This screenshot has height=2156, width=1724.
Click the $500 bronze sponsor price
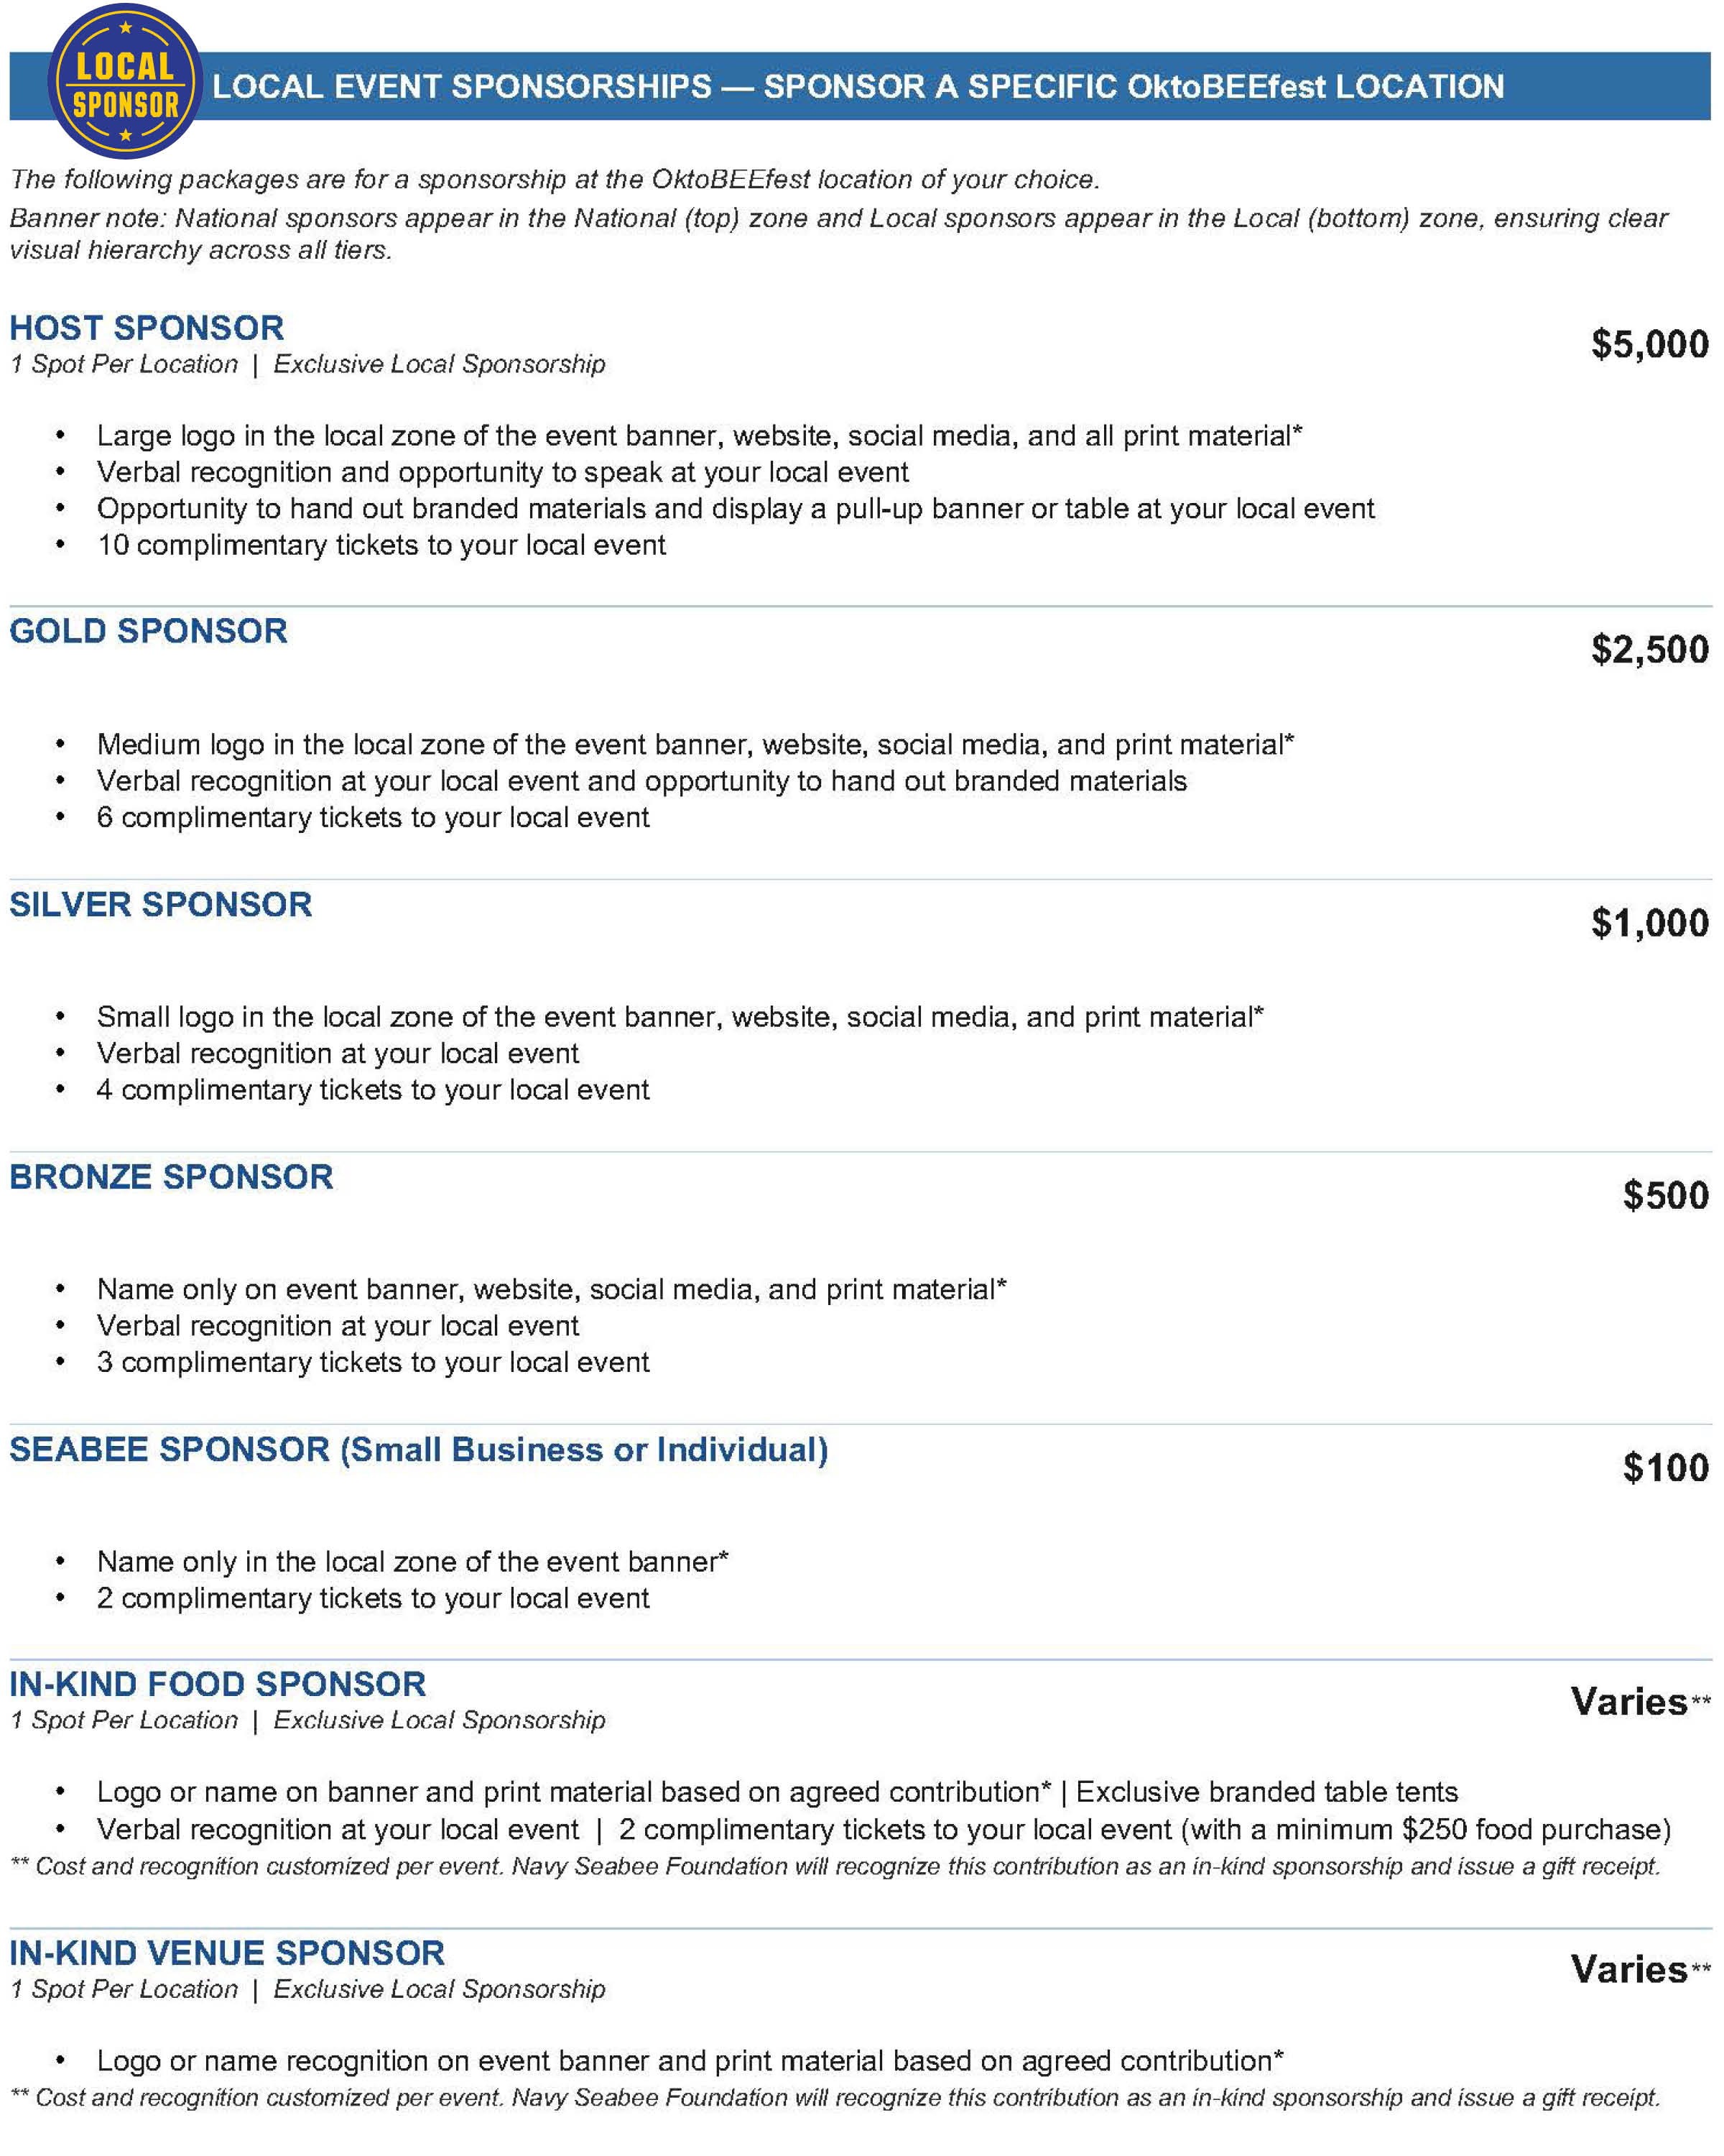(x=1666, y=1195)
